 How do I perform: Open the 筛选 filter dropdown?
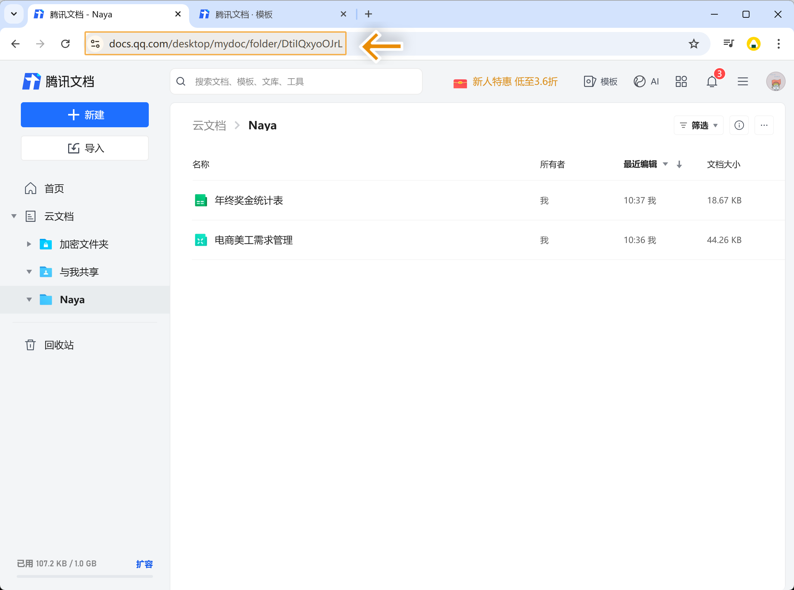point(698,126)
